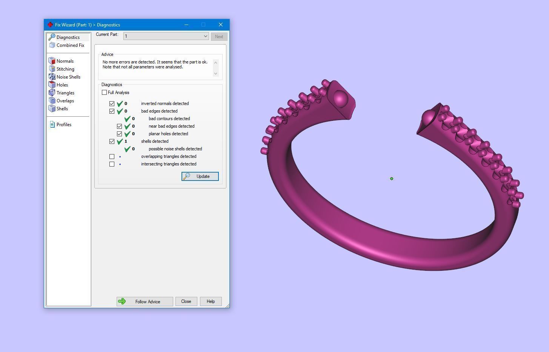Uncheck inverted normals detected checkbox
The width and height of the screenshot is (549, 352).
(112, 103)
